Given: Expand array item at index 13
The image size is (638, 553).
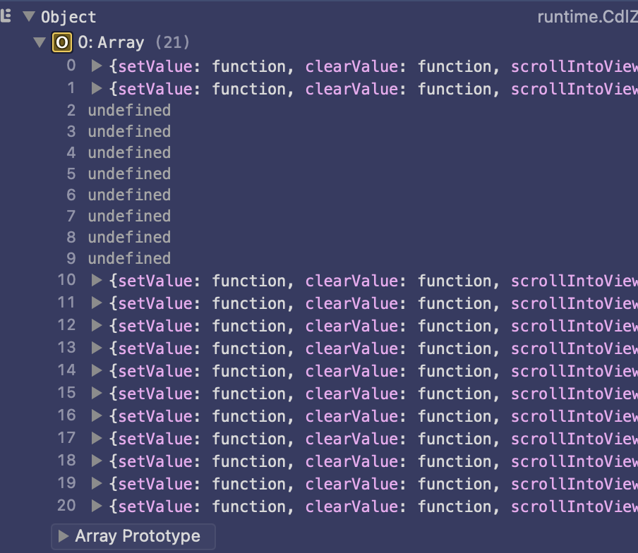Looking at the screenshot, I should tap(97, 348).
